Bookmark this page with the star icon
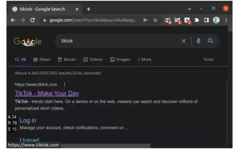This screenshot has height=149, width=239. pos(155,20)
